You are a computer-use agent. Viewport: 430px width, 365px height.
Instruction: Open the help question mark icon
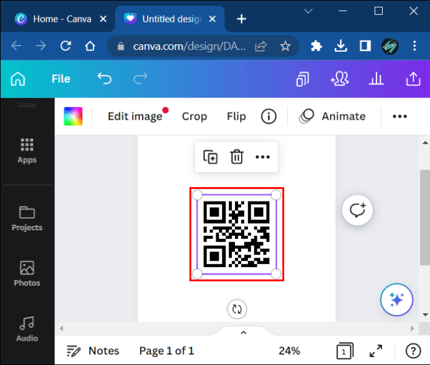[413, 351]
